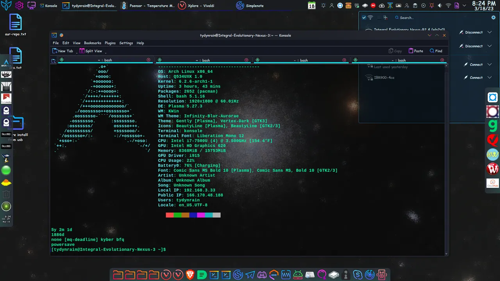
Task: Open the Tutanota icon in left panel
Action: click(6, 99)
